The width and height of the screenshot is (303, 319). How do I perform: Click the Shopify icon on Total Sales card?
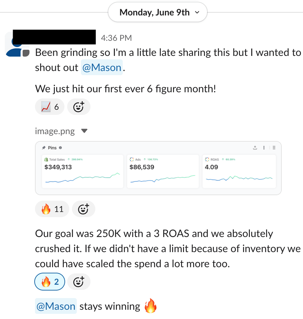tap(46, 159)
